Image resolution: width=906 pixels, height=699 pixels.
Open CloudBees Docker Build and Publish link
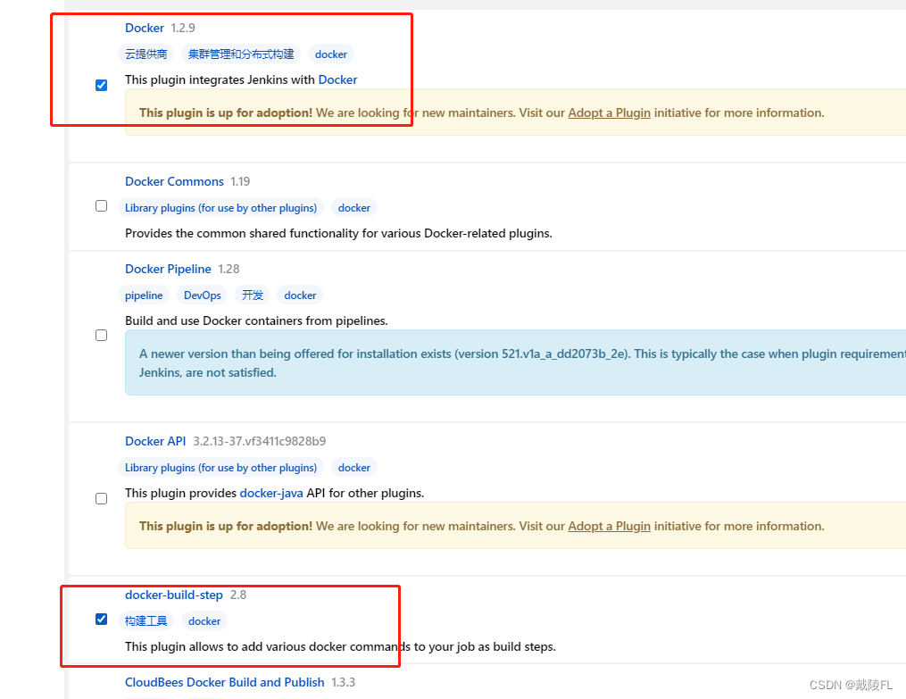pyautogui.click(x=225, y=682)
